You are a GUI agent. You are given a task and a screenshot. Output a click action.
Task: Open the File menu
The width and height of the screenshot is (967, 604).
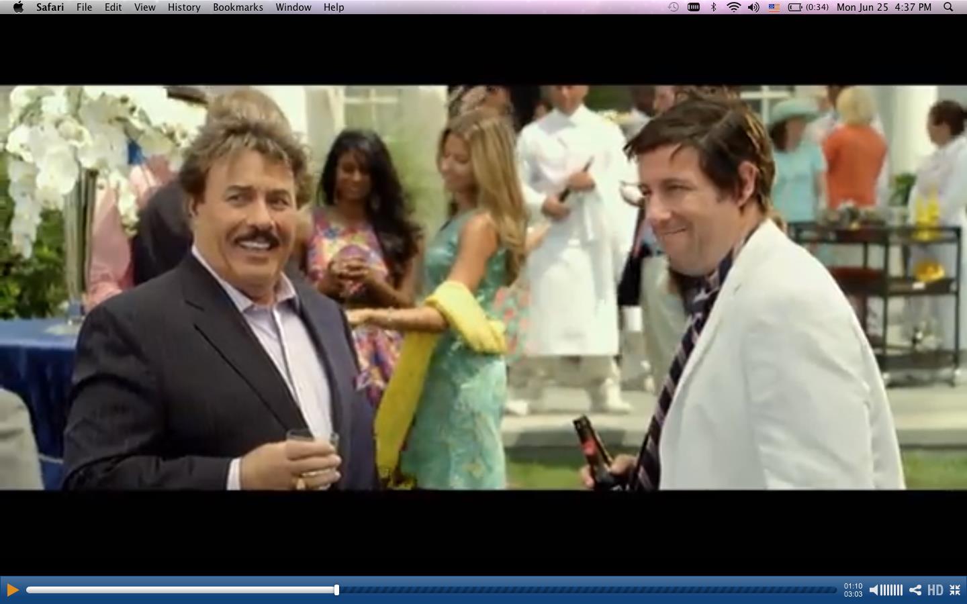click(84, 7)
